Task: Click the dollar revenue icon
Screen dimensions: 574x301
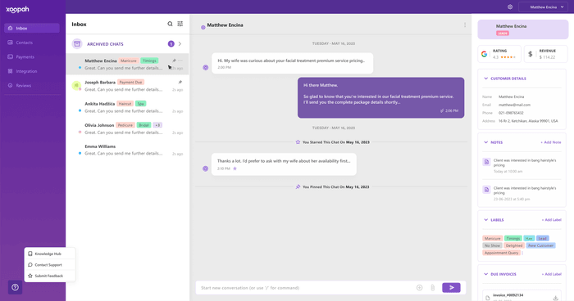Action: pos(530,54)
